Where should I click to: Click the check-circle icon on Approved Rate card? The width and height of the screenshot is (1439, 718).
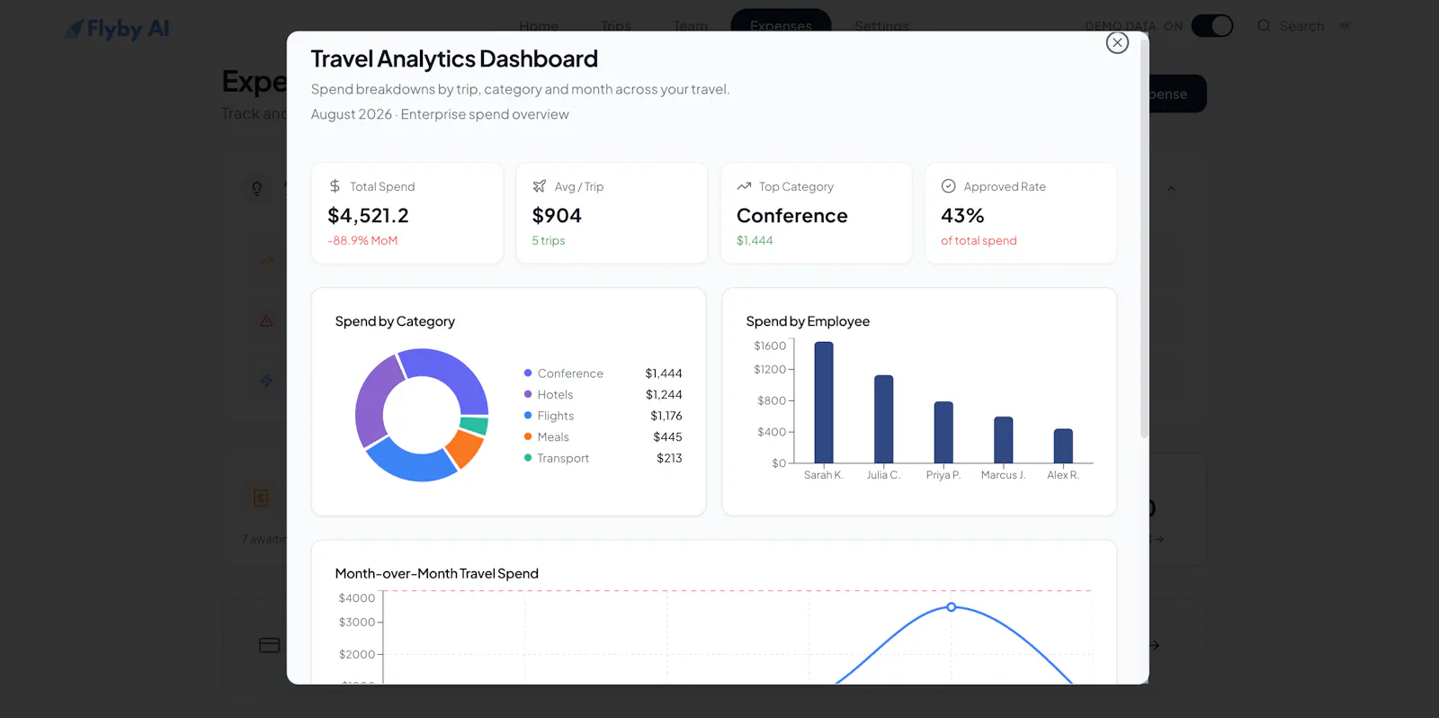pos(948,186)
